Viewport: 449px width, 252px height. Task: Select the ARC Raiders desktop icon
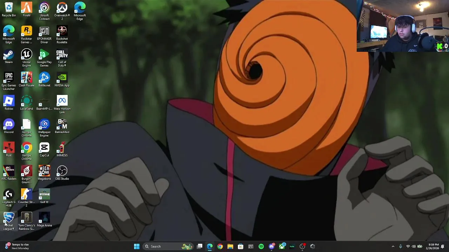click(x=9, y=173)
